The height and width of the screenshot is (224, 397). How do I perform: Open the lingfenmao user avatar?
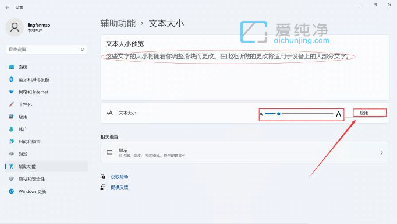(15, 27)
